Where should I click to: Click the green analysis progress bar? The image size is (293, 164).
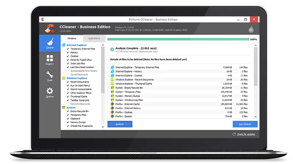point(178,39)
